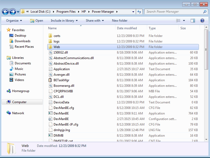Select the AbstractDevice.dll file icon
Image resolution: width=210 pixels, height=158 pixels.
(x=50, y=63)
